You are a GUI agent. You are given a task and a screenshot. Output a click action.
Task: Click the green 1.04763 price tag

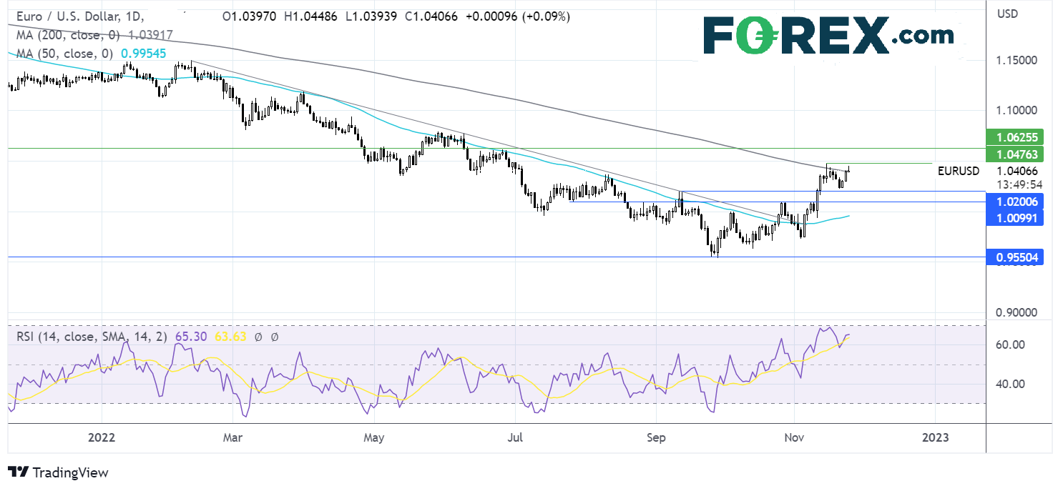pyautogui.click(x=1014, y=154)
